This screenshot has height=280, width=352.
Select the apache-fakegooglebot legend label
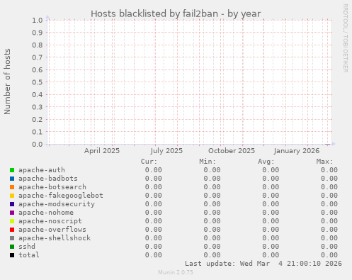61,196
